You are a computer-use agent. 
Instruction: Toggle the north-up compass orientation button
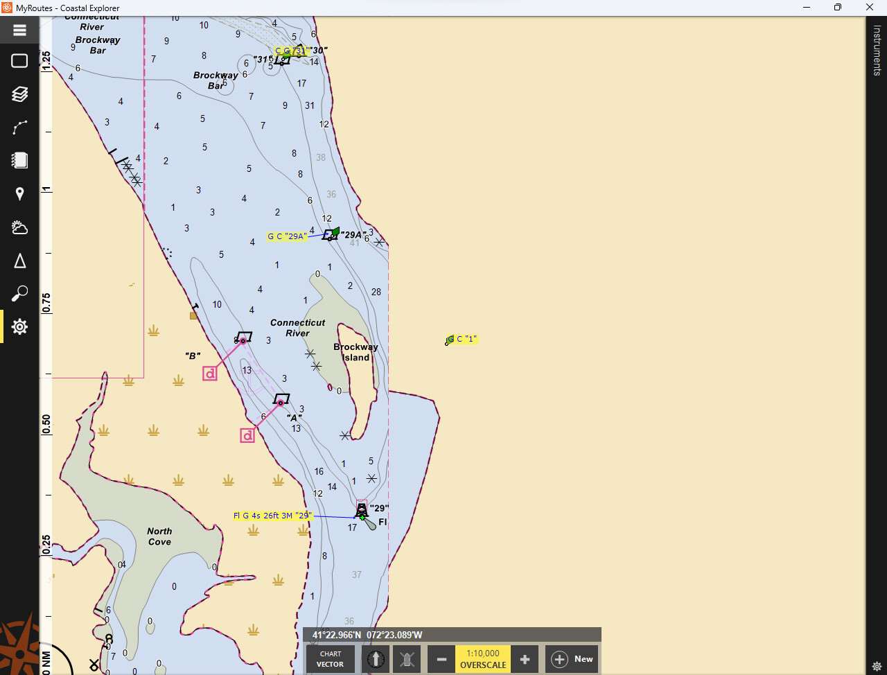(x=376, y=659)
